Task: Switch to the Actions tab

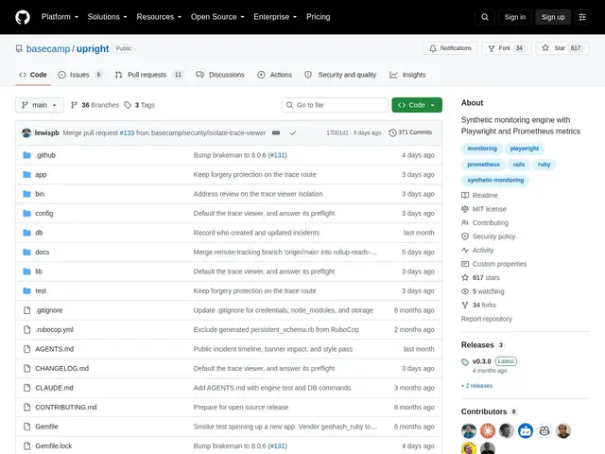Action: coord(275,75)
